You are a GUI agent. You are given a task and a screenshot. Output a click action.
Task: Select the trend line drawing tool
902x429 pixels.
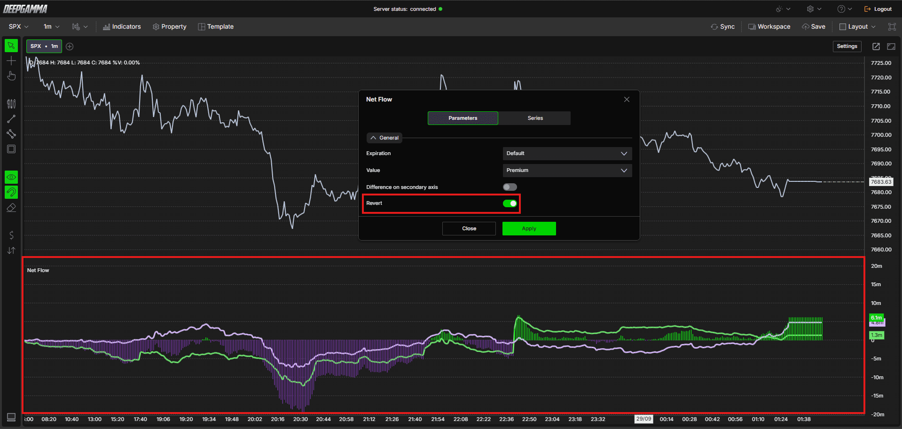11,119
